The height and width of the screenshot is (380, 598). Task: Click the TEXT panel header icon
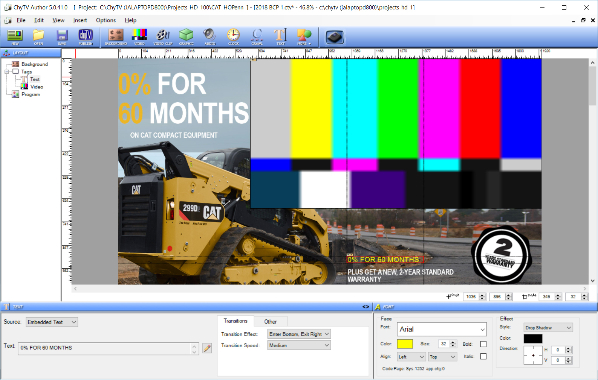6,307
